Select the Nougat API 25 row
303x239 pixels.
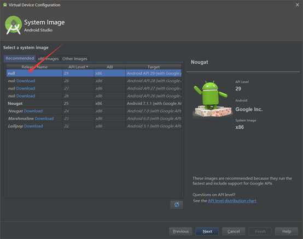click(x=94, y=104)
